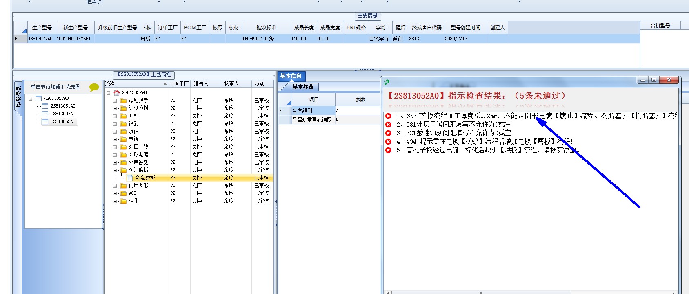This screenshot has width=689, height=294.
Task: Click the 计划投料 folder icon
Action: [123, 108]
